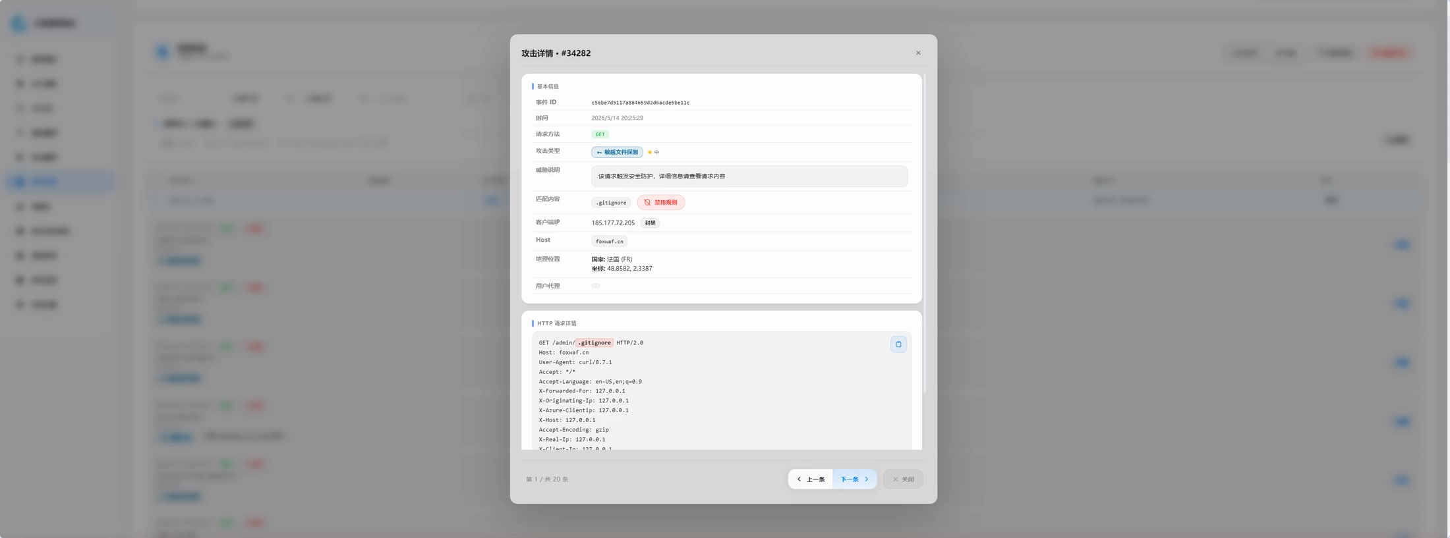The width and height of the screenshot is (1450, 538).
Task: Block the client IP with 封禁 button
Action: click(650, 223)
